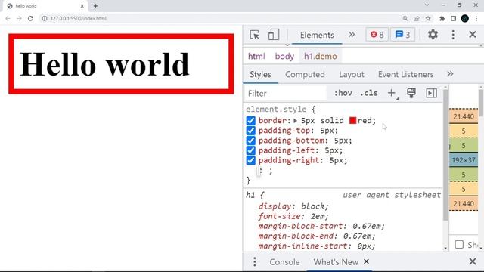Image resolution: width=484 pixels, height=272 pixels.
Task: Expand the border shorthand triangle
Action: 296,121
